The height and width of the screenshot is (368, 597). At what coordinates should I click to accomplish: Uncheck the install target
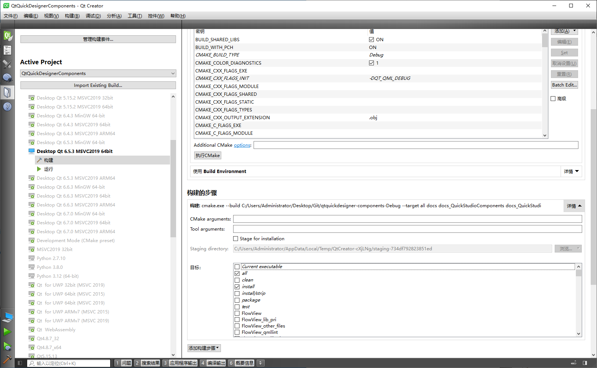237,287
